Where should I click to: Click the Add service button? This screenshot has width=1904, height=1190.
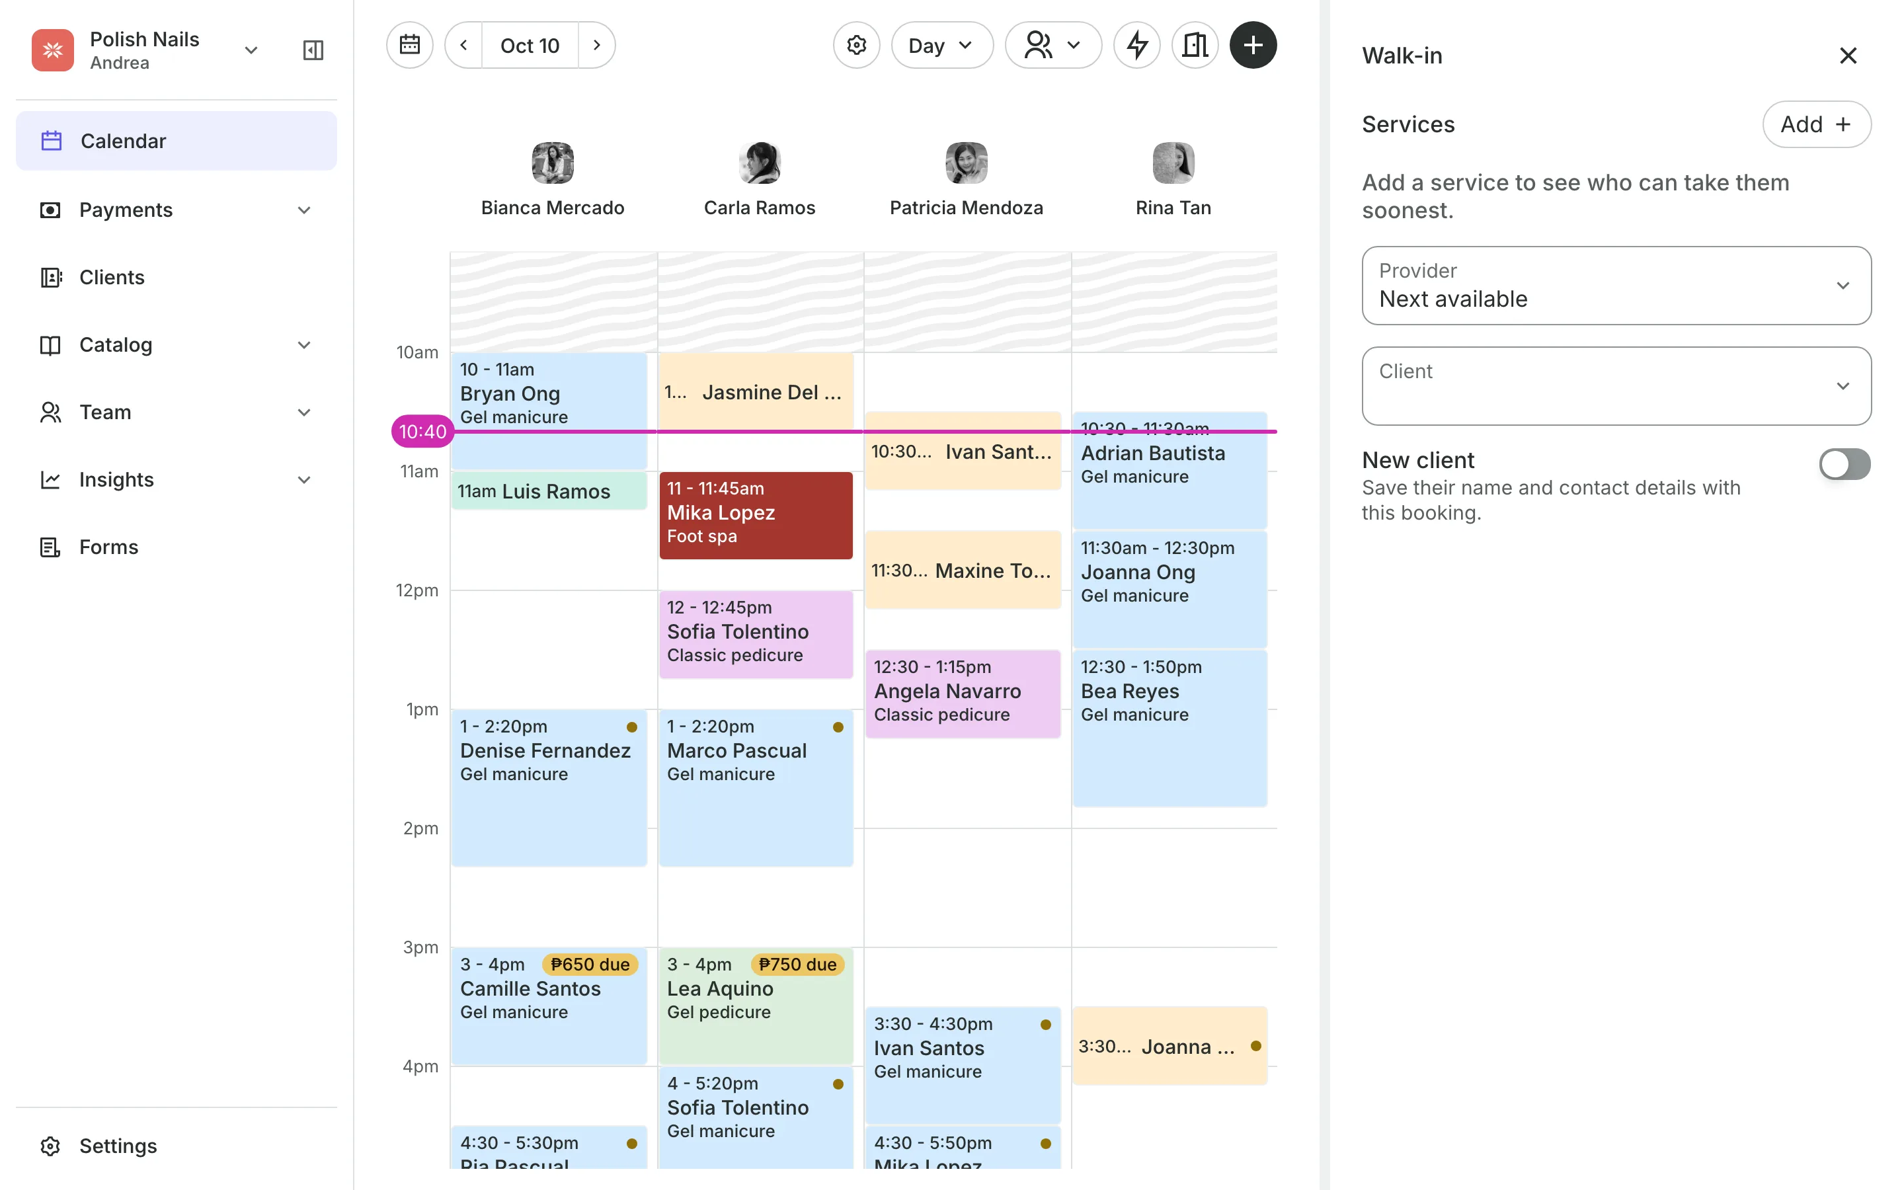point(1816,124)
